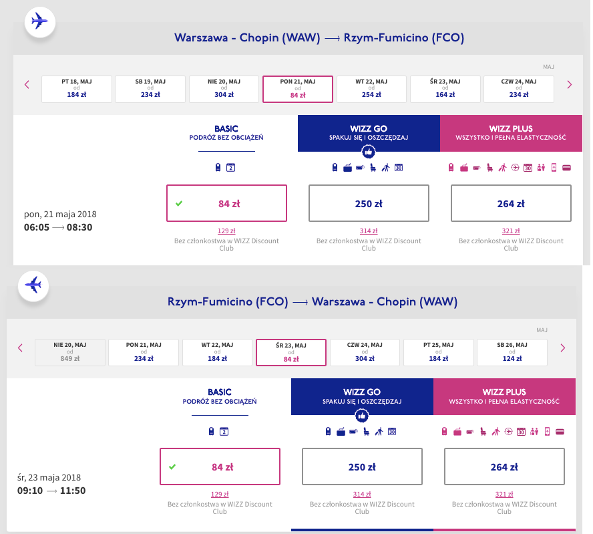This screenshot has width=593, height=534.
Task: Select outbound date WT 22, MAJ 254 zł
Action: click(x=371, y=89)
